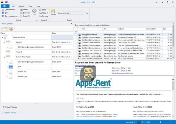Open the Filter E-Mails pane

pos(11,107)
